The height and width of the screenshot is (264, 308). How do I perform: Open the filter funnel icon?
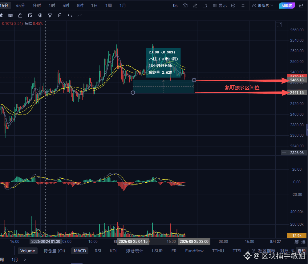tap(50, 15)
